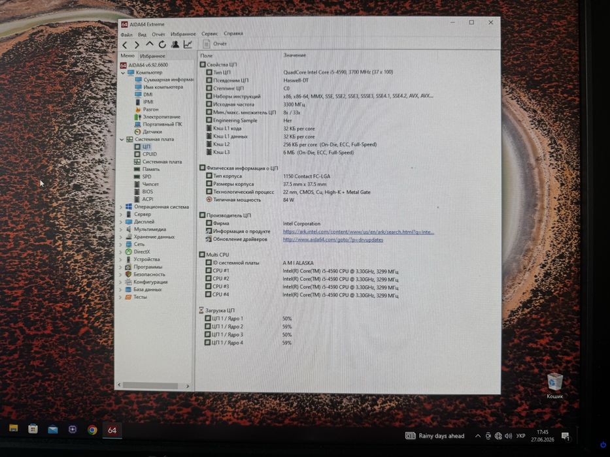Viewport: 610px width, 457px height.
Task: Select the Системная плата child tree item
Action: pyautogui.click(x=158, y=162)
